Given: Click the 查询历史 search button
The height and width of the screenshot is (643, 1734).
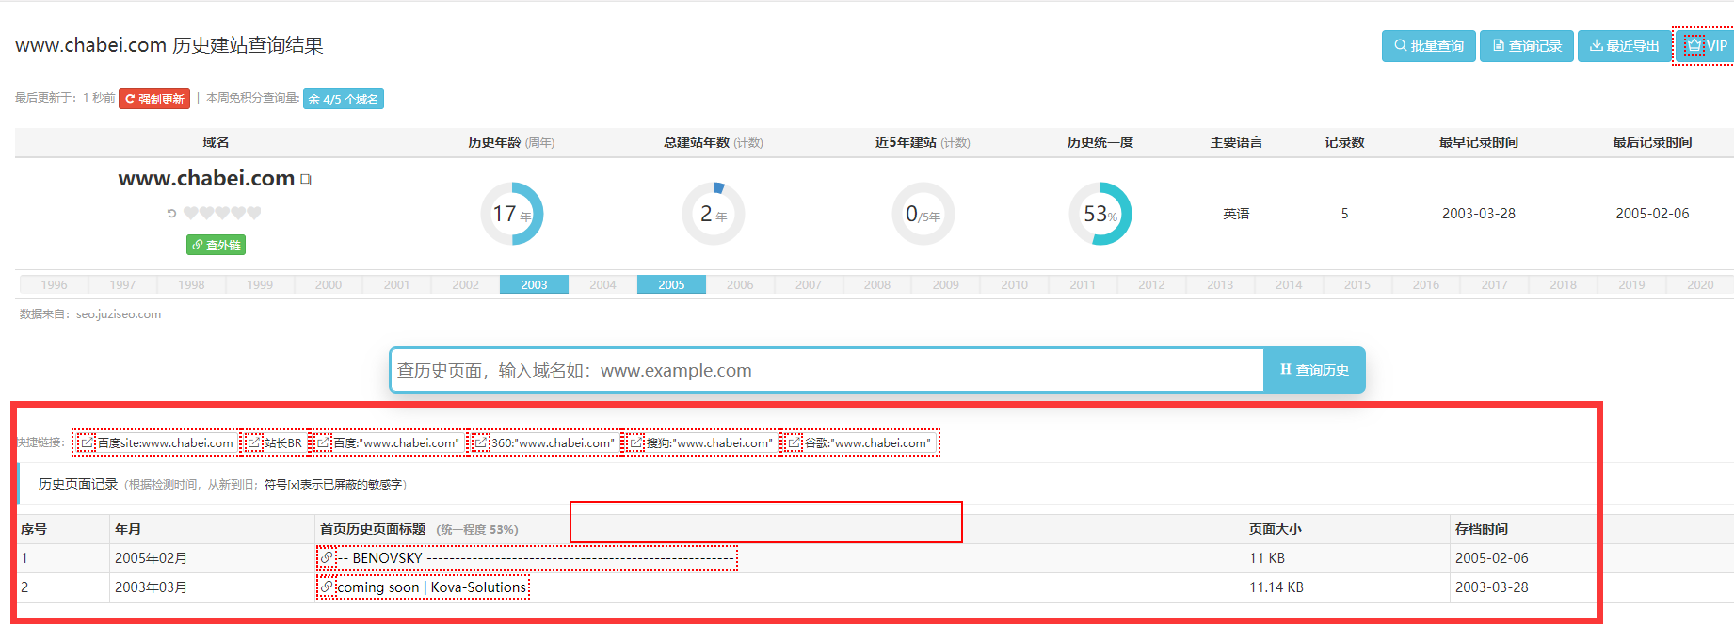Looking at the screenshot, I should click(1314, 370).
